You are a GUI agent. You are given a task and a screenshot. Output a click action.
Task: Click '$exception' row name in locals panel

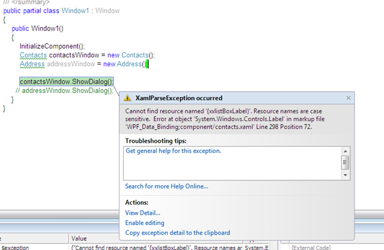click(x=15, y=248)
